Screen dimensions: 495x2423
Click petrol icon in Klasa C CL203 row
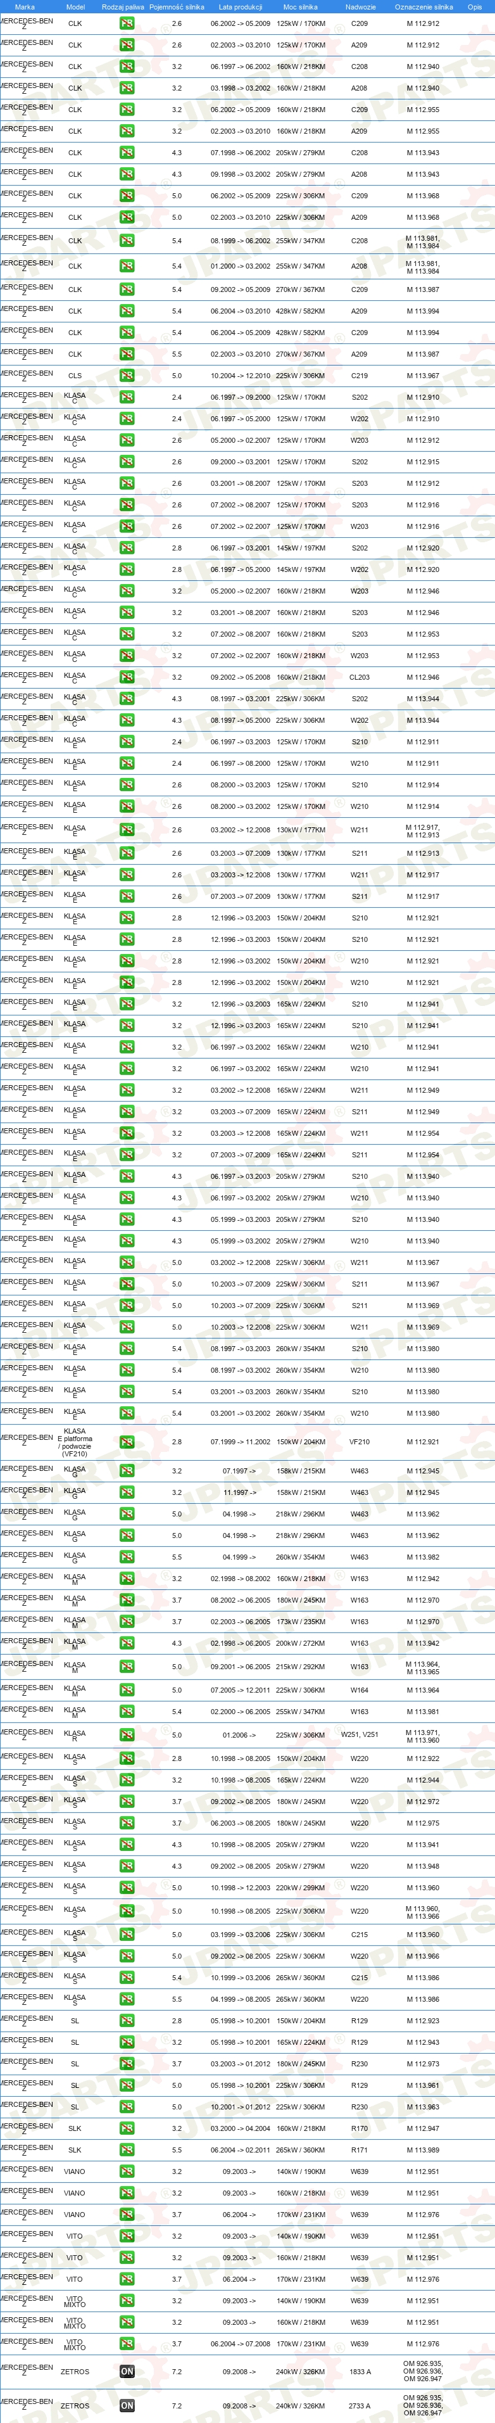[127, 677]
